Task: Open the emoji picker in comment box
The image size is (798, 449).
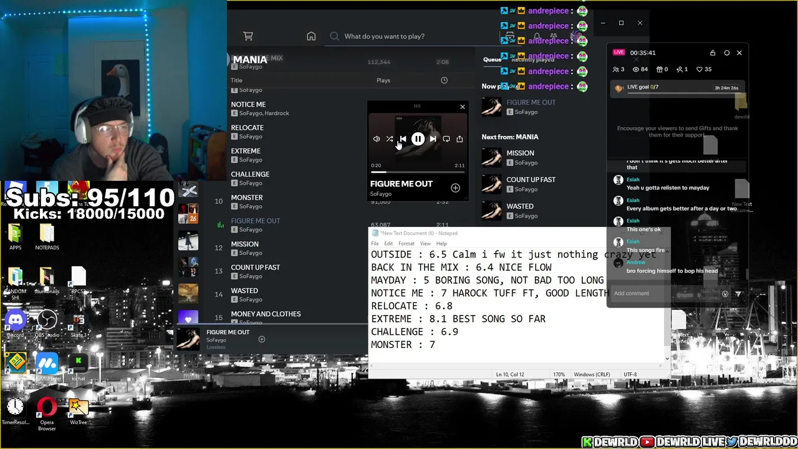Action: coord(725,294)
